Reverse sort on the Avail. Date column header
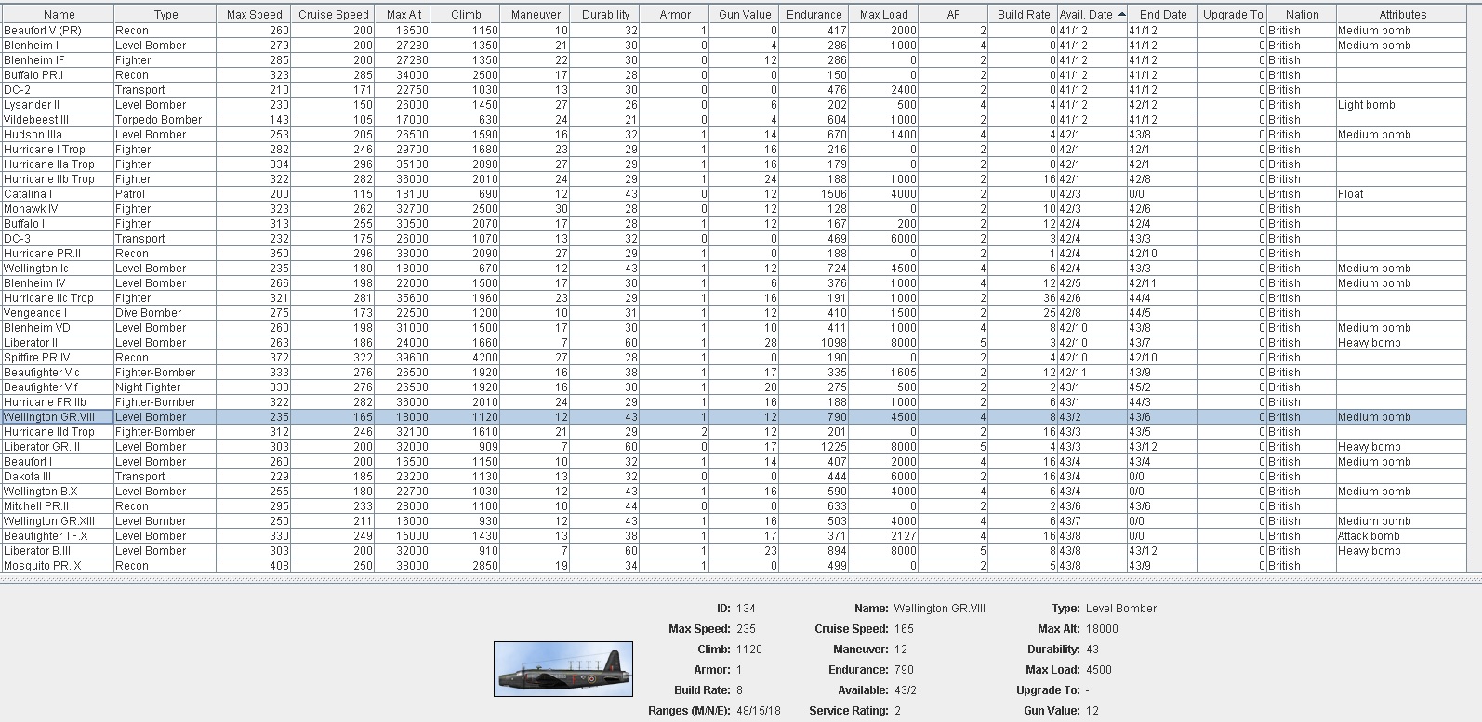 pos(1092,14)
